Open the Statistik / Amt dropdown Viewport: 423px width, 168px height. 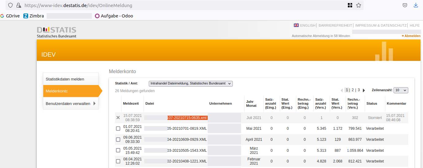(190, 84)
